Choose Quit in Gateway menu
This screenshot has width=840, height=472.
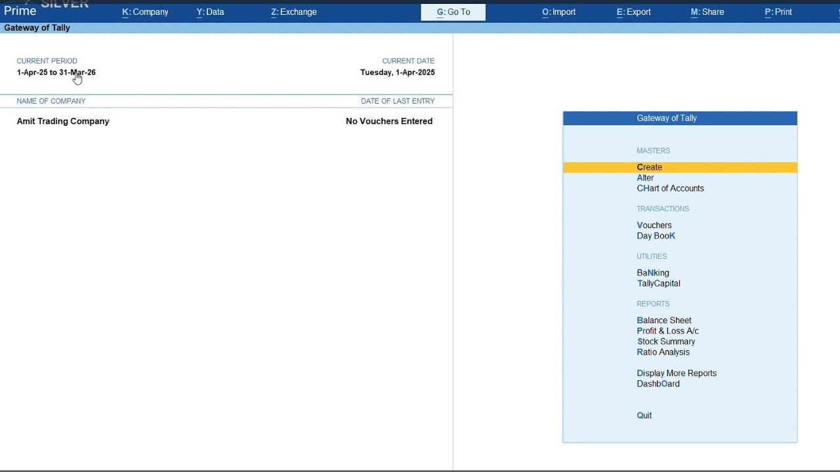pos(644,415)
